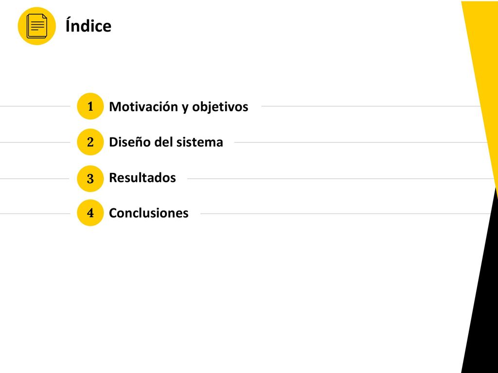Click the gray line following Resultados
498x373 pixels.
[x=341, y=179]
